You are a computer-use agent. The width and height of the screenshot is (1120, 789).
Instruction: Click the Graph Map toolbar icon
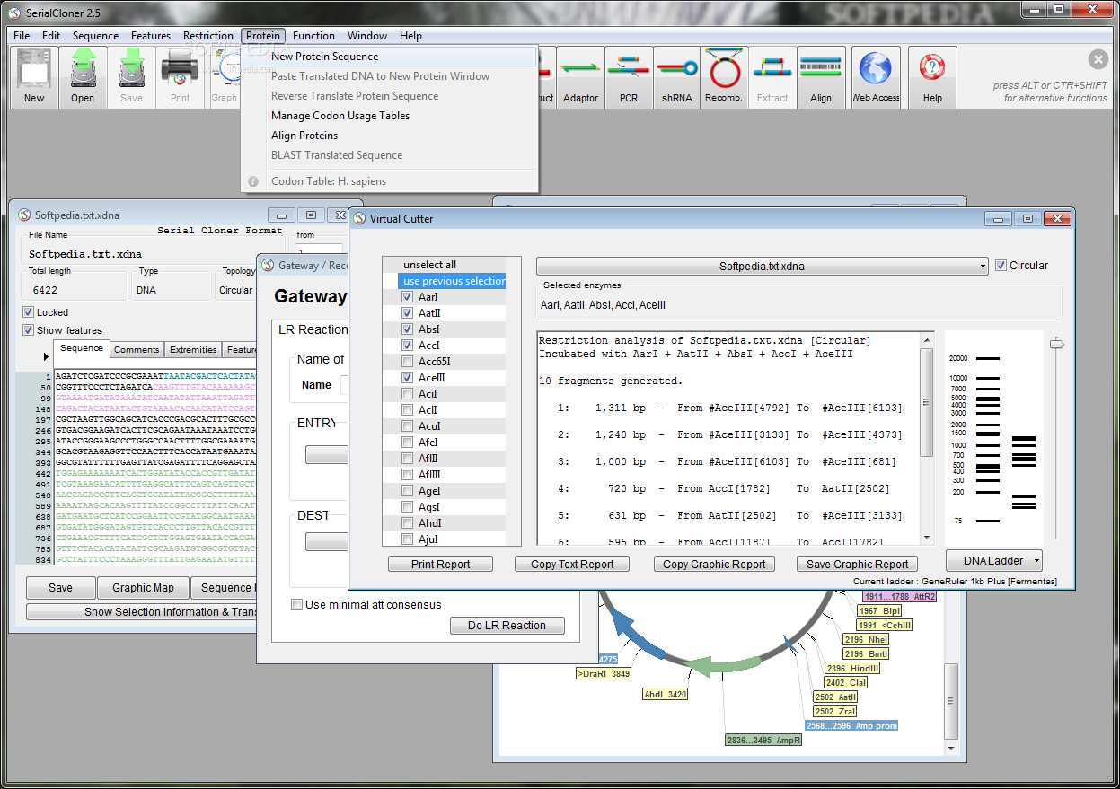[225, 77]
